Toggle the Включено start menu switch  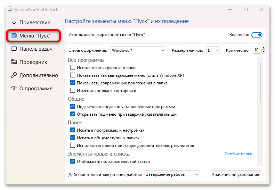point(257,35)
